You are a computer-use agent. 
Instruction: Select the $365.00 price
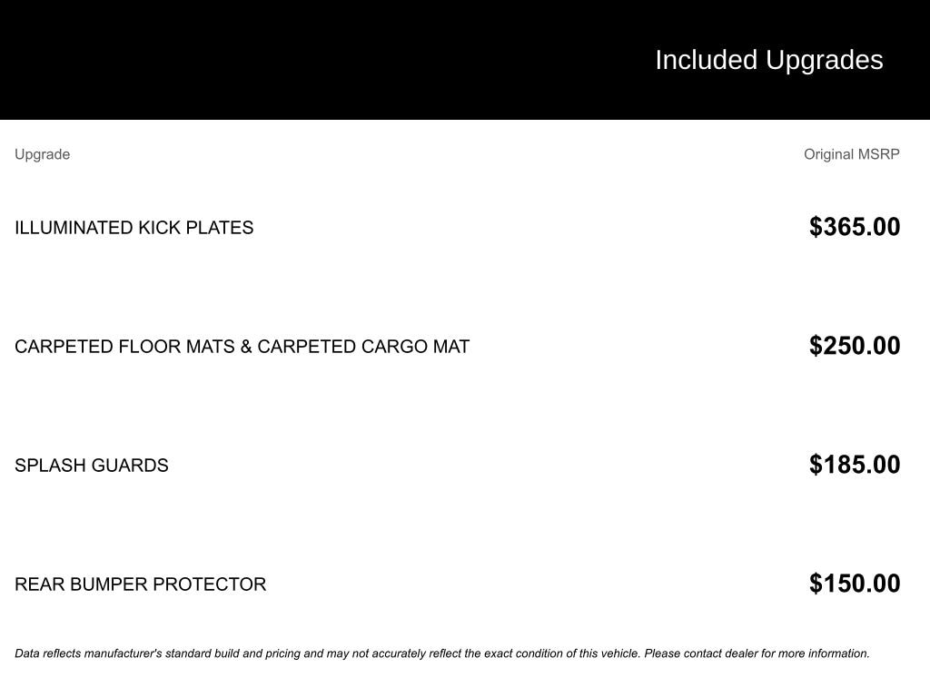pyautogui.click(x=855, y=227)
